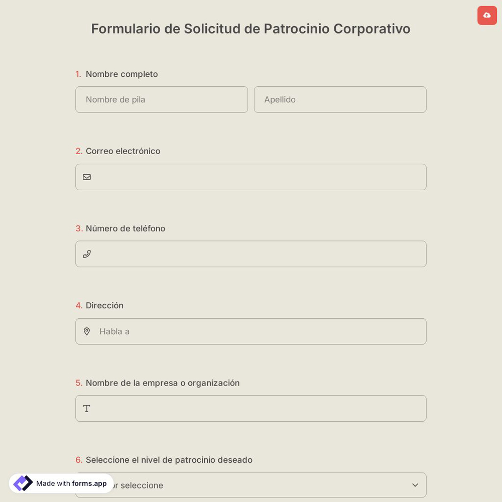Click the location pin icon in the Dirección field
502x502 pixels.
(x=87, y=331)
